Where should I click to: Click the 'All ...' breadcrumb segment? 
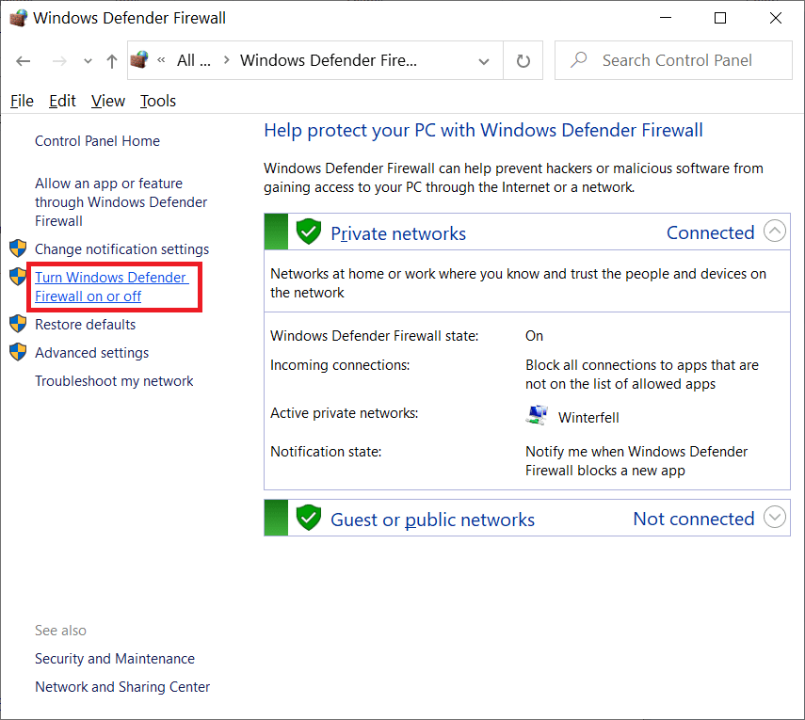(x=194, y=60)
